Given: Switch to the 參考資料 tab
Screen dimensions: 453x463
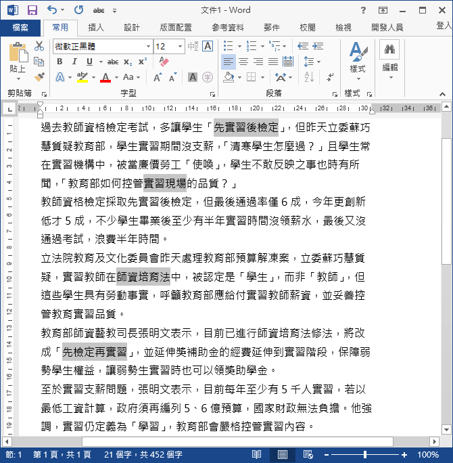Looking at the screenshot, I should pos(228,28).
